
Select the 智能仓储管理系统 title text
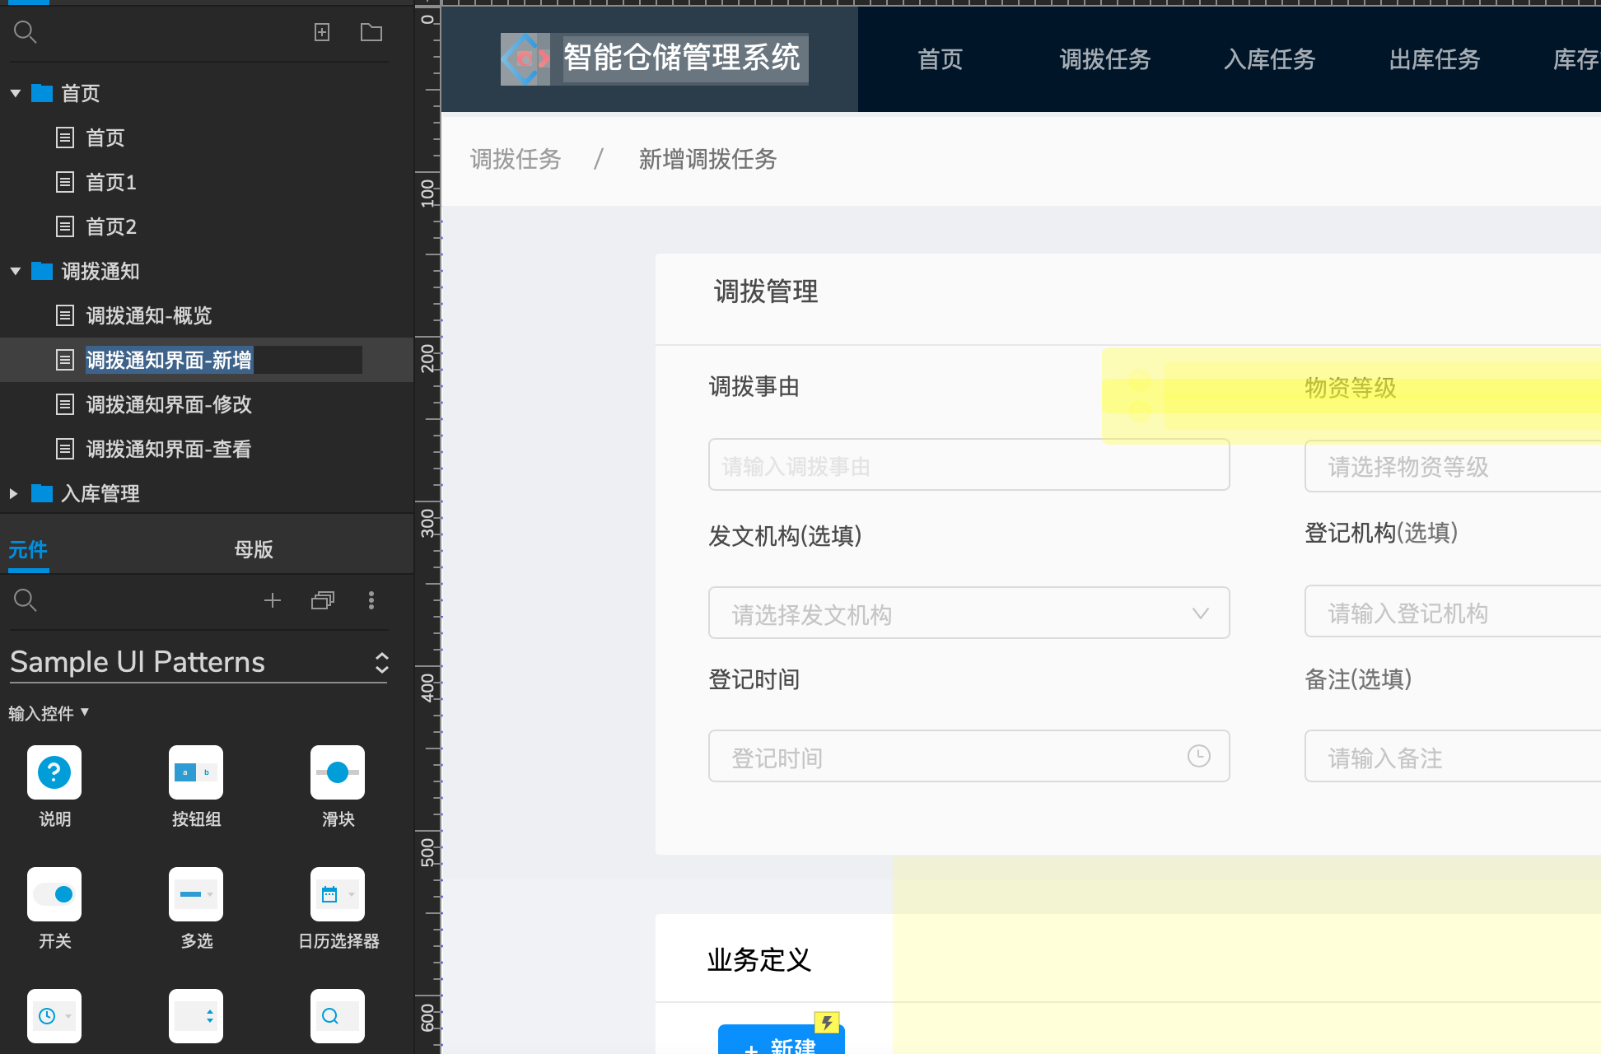point(682,58)
